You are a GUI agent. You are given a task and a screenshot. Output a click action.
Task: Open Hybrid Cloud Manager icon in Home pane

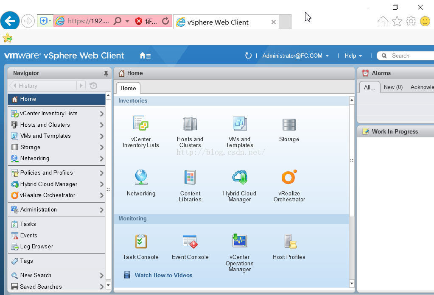tap(240, 177)
